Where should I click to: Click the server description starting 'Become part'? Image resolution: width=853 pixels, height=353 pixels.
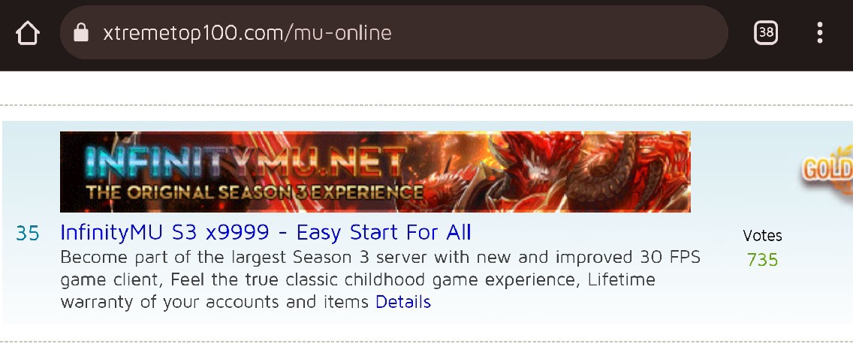click(380, 279)
